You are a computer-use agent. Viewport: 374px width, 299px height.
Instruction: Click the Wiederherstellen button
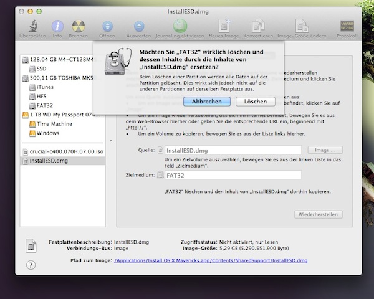pyautogui.click(x=318, y=214)
